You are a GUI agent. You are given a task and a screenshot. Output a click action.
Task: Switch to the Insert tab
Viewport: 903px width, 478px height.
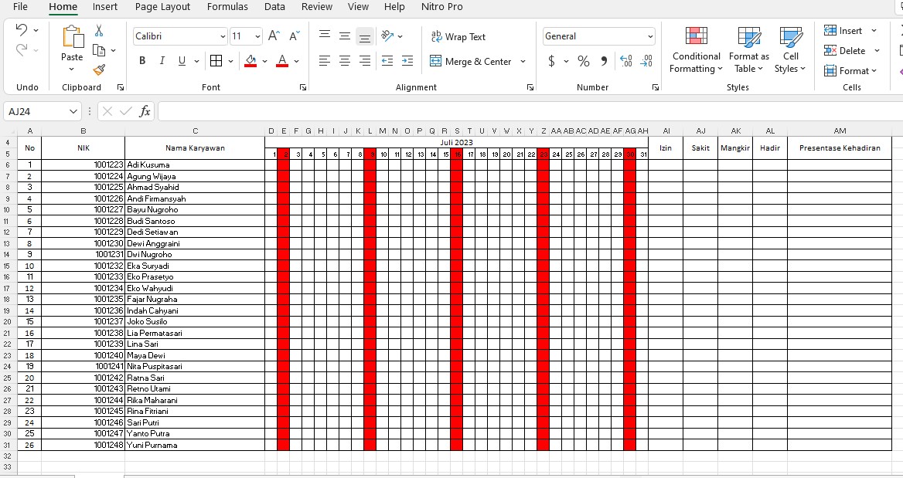pos(105,7)
